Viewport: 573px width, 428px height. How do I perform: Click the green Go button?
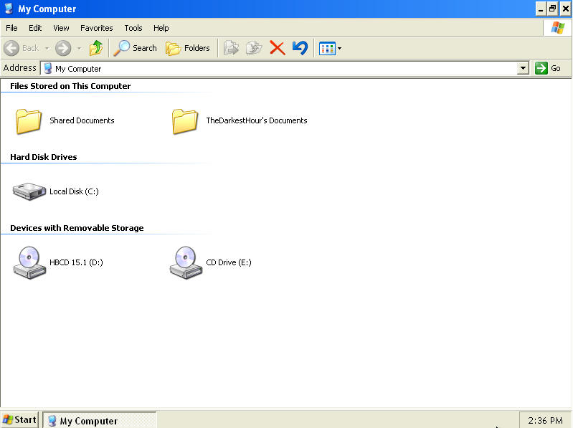[548, 68]
